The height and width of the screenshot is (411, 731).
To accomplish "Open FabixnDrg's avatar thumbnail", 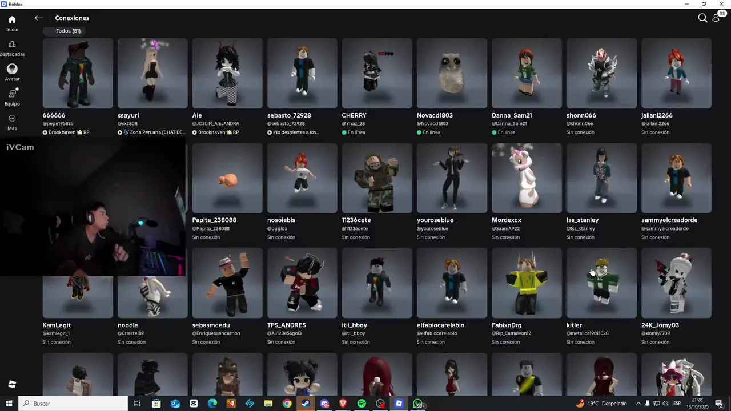I will point(527,283).
